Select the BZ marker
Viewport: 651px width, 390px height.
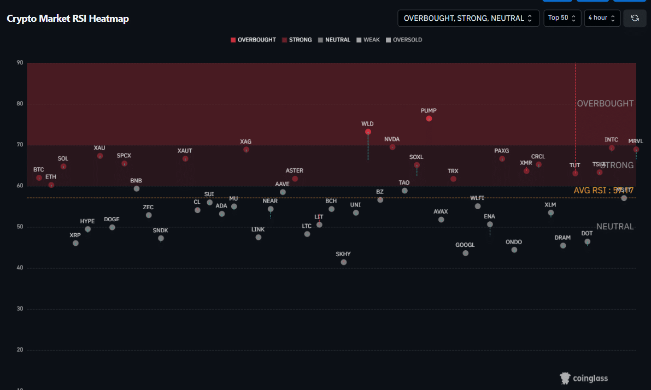380,200
